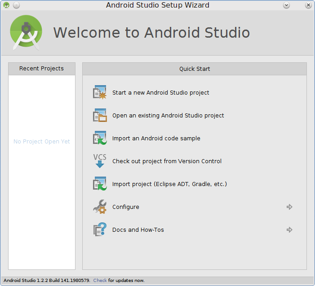
Task: Click the Android Studio logo in the banner
Action: click(26, 32)
